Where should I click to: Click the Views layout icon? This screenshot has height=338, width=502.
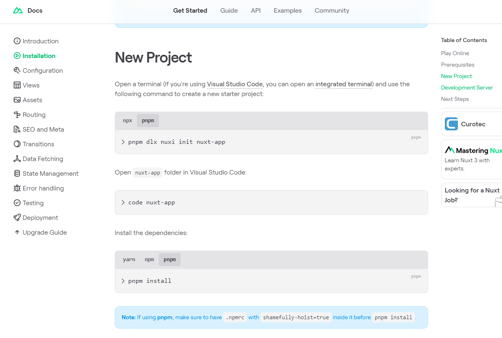point(17,85)
